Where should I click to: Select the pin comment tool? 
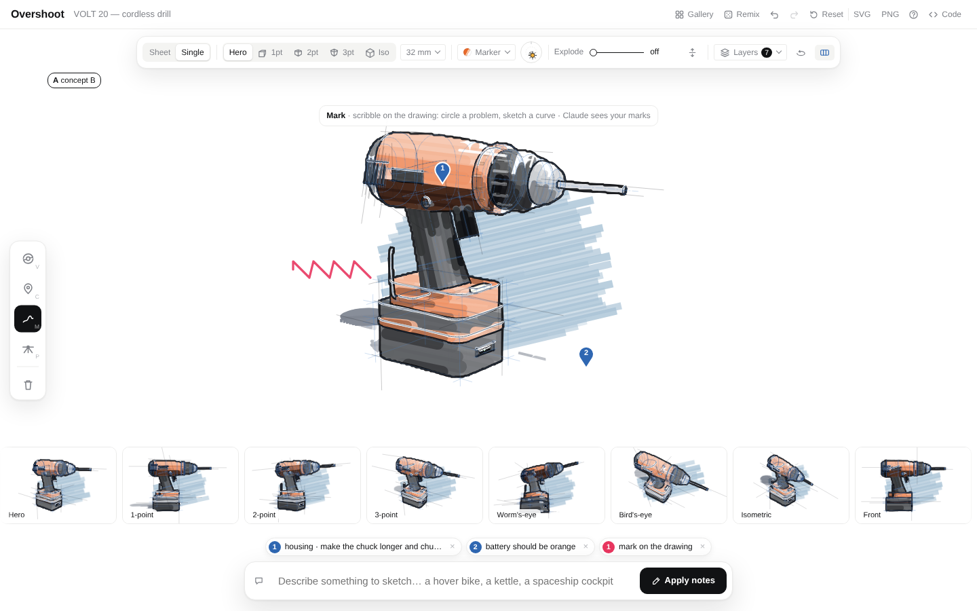28,289
